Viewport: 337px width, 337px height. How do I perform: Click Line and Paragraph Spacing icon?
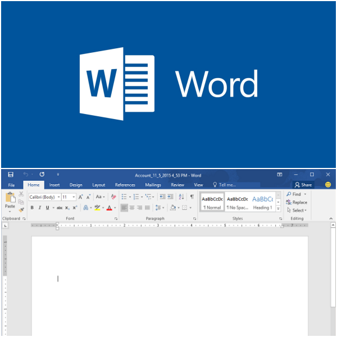pos(158,208)
